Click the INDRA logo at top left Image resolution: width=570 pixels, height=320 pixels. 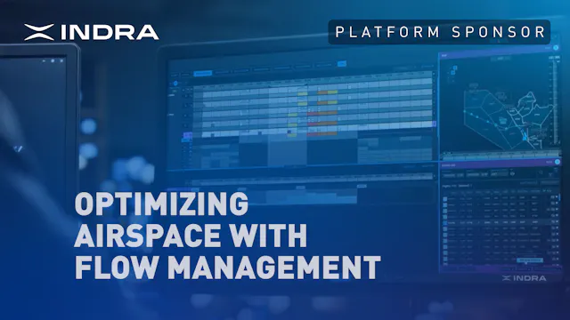point(91,32)
